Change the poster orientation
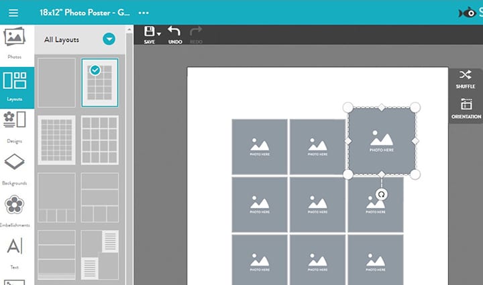The width and height of the screenshot is (483, 285). click(x=466, y=108)
